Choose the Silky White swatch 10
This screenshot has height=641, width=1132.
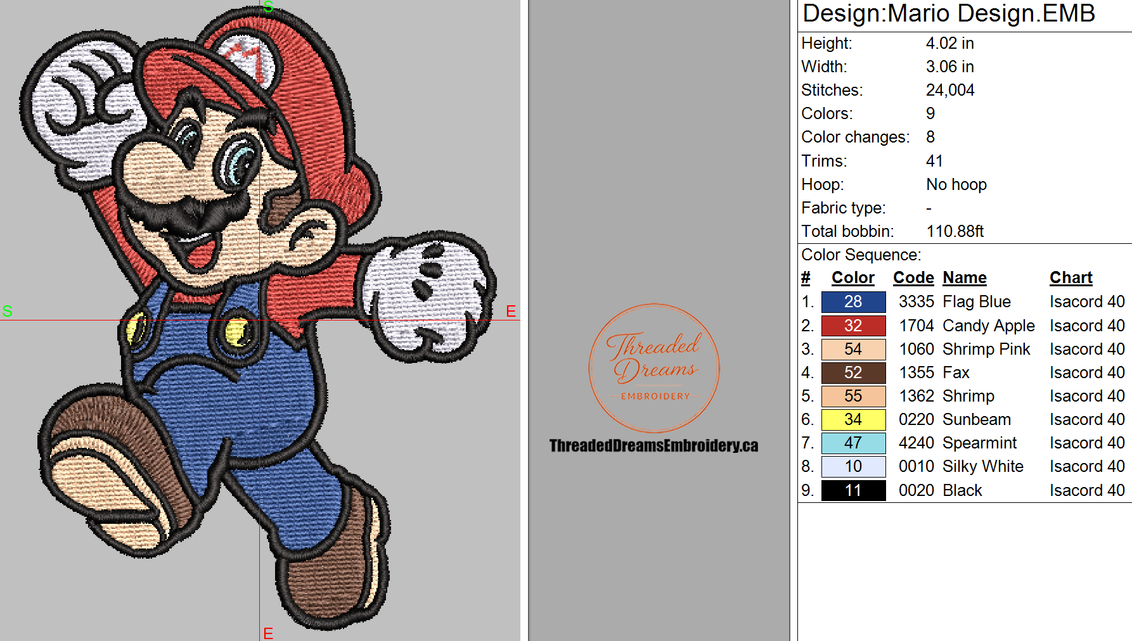[853, 467]
